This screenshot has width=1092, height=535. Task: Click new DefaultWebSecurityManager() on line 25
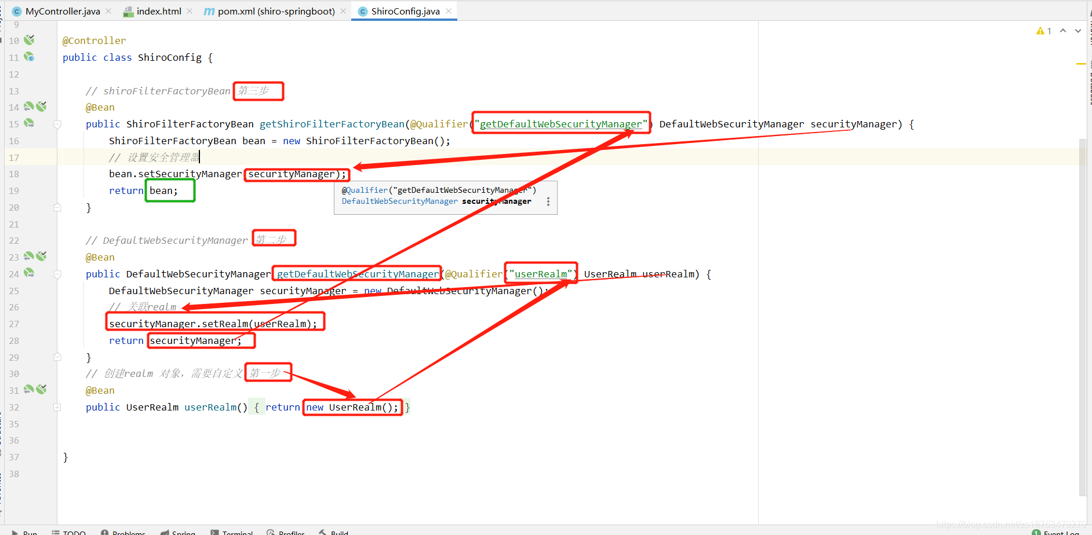pos(454,291)
